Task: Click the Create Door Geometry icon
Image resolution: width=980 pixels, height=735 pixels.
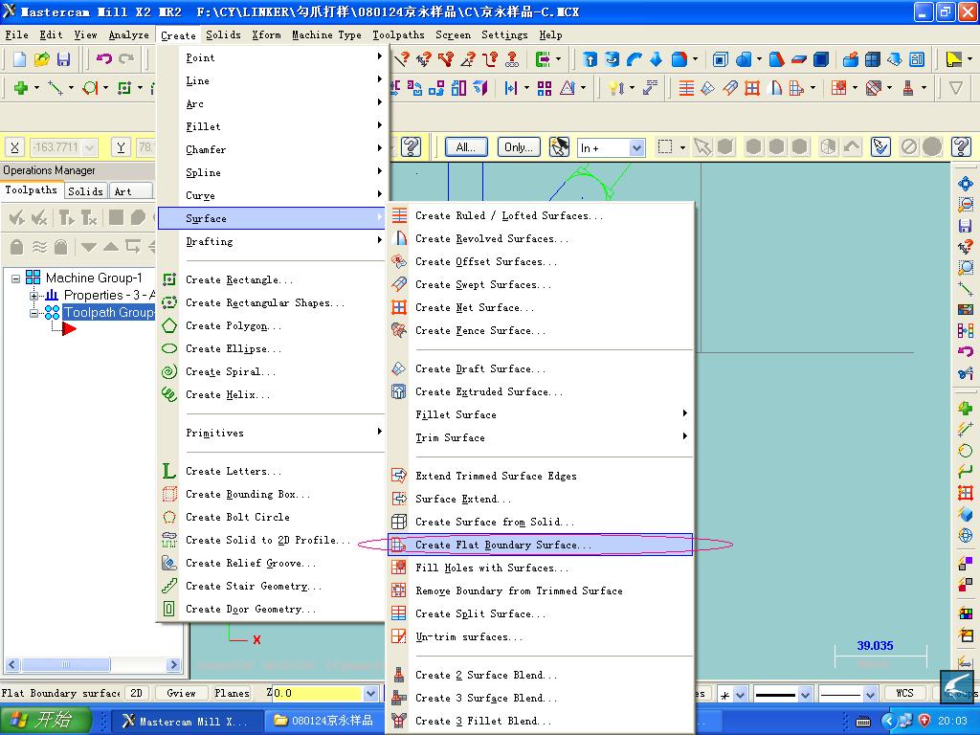Action: (x=169, y=609)
